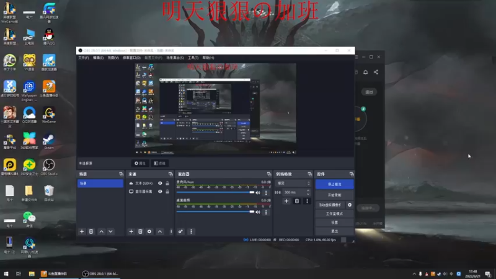This screenshot has height=279, width=496.
Task: Select the 场景 item in the scenes list
Action: 100,183
